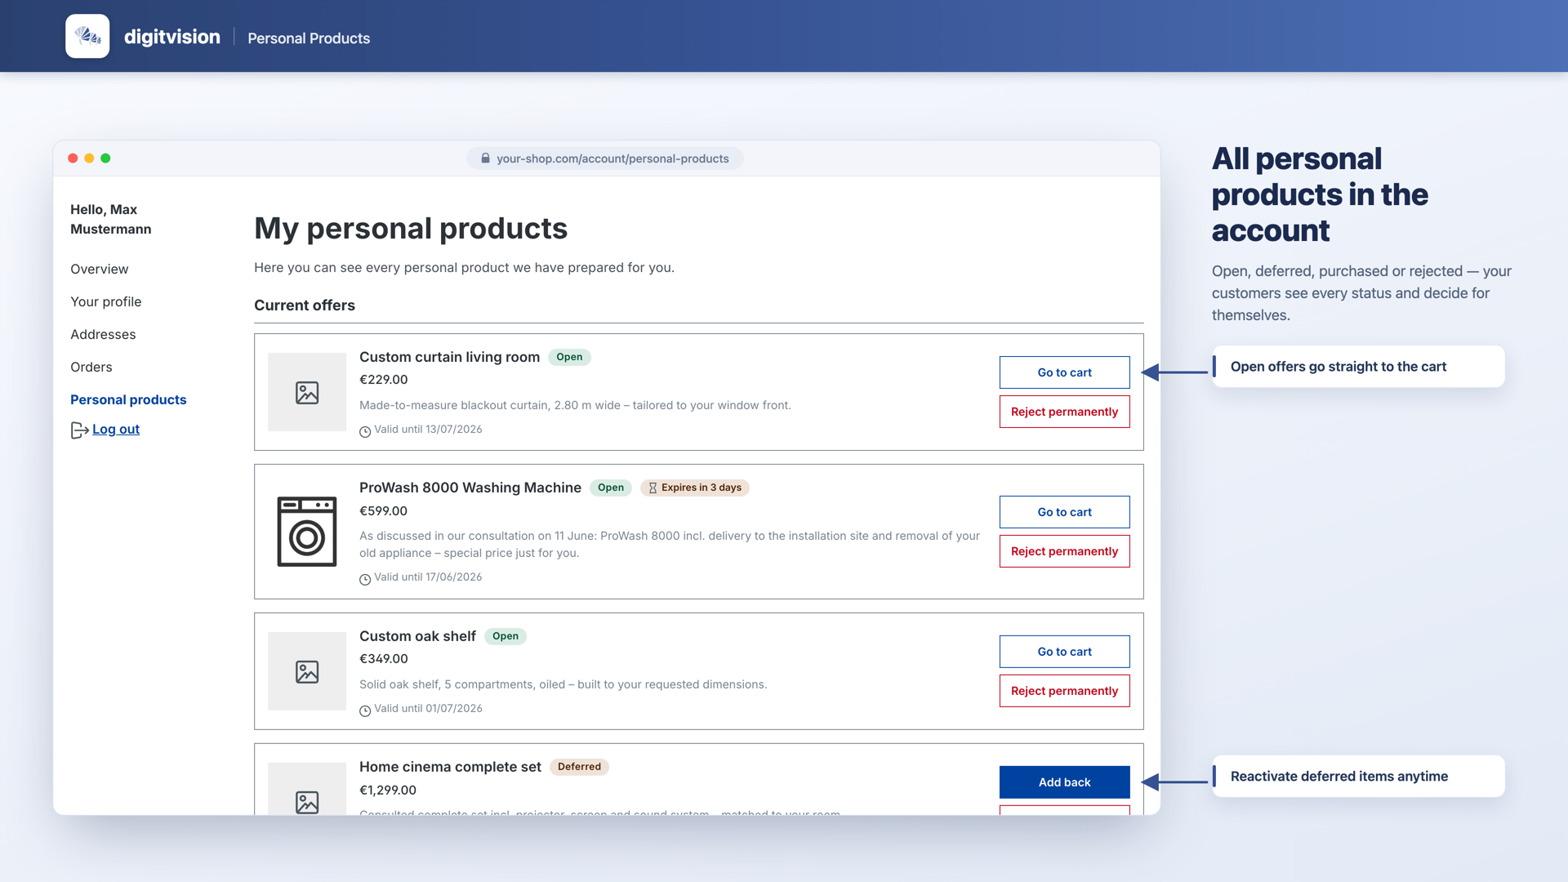Open ProWash washing machine image
This screenshot has height=882, width=1568.
(307, 532)
